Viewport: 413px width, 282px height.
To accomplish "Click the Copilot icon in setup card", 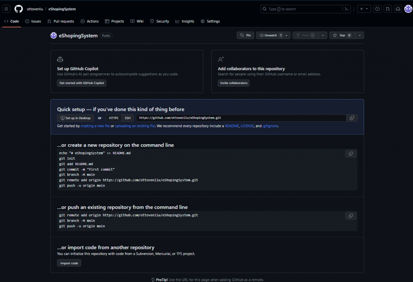I will point(60,60).
